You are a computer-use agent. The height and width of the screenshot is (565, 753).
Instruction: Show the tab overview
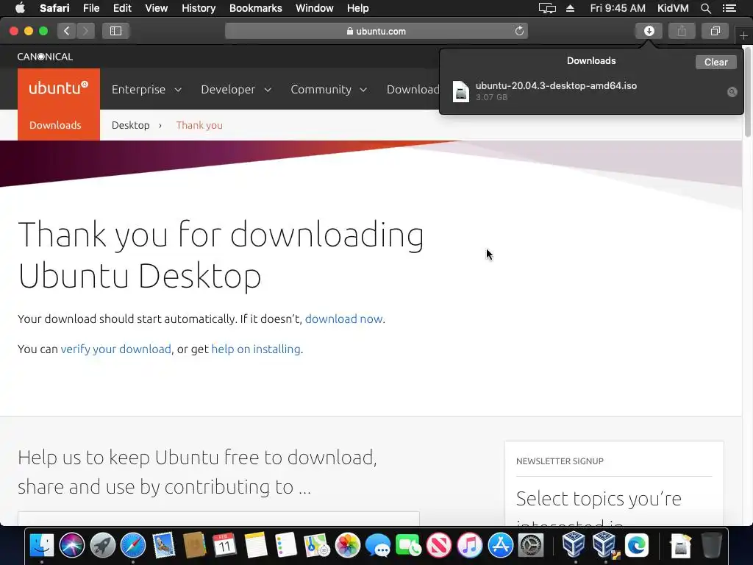coord(715,31)
